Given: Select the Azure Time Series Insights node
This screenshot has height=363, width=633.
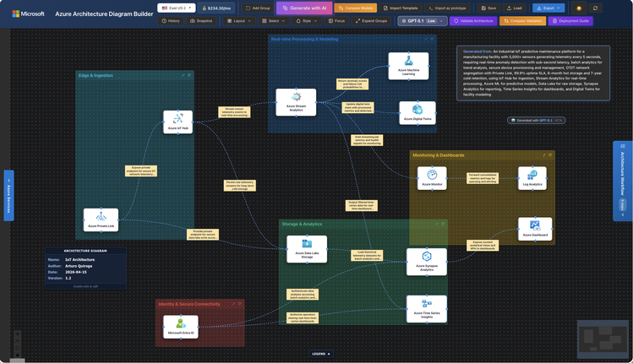Looking at the screenshot, I should [427, 309].
